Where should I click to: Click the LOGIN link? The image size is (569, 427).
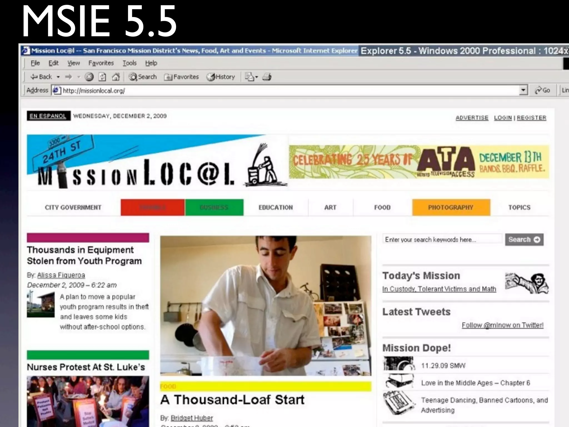pos(503,118)
